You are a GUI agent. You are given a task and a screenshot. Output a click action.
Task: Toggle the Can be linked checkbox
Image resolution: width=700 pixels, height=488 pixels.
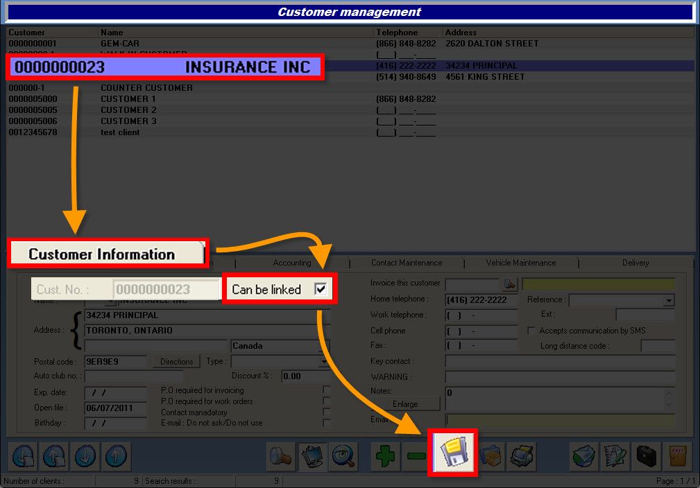click(321, 289)
